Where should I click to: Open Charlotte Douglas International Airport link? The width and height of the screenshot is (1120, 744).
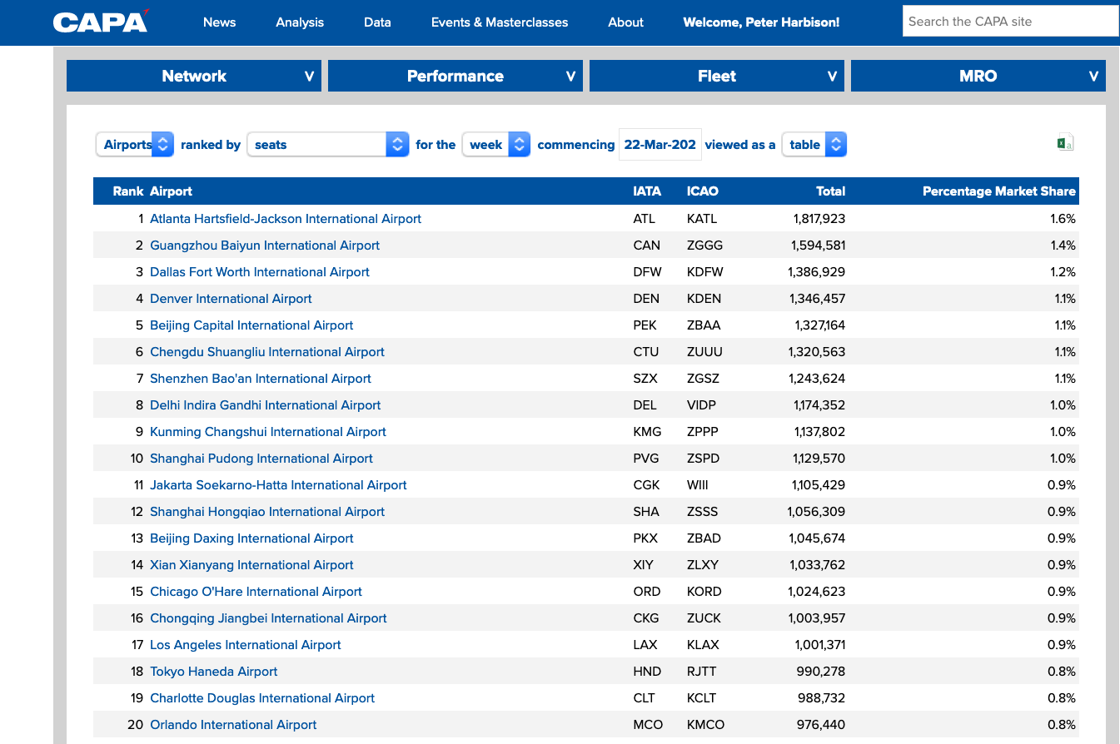[262, 698]
